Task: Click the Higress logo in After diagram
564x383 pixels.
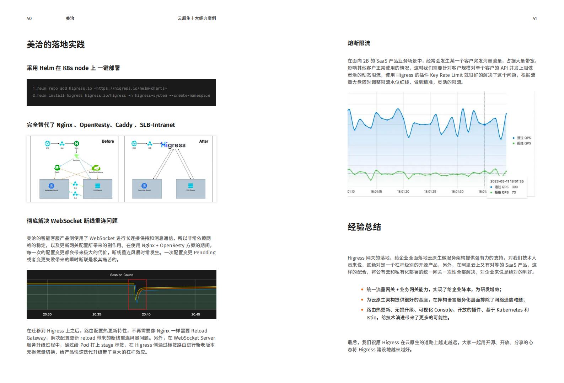Action: 173,145
